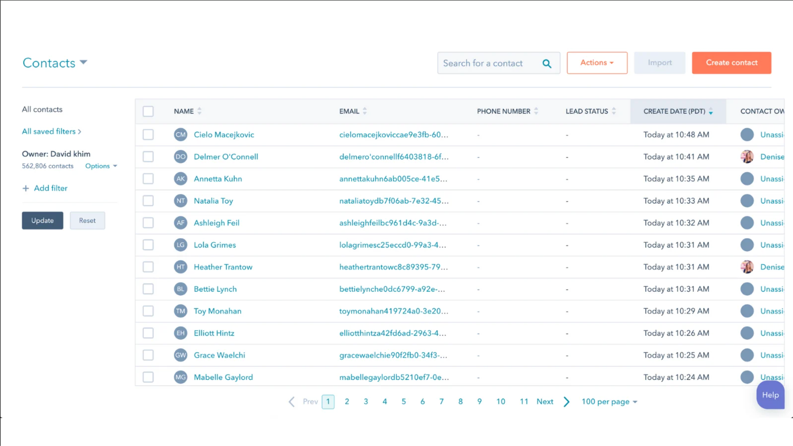Click the AK avatar for Annetta Kuhn
793x446 pixels.
pyautogui.click(x=180, y=179)
